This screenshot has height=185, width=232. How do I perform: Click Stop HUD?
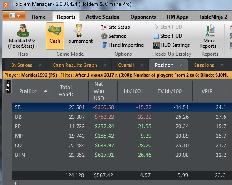click(x=168, y=36)
